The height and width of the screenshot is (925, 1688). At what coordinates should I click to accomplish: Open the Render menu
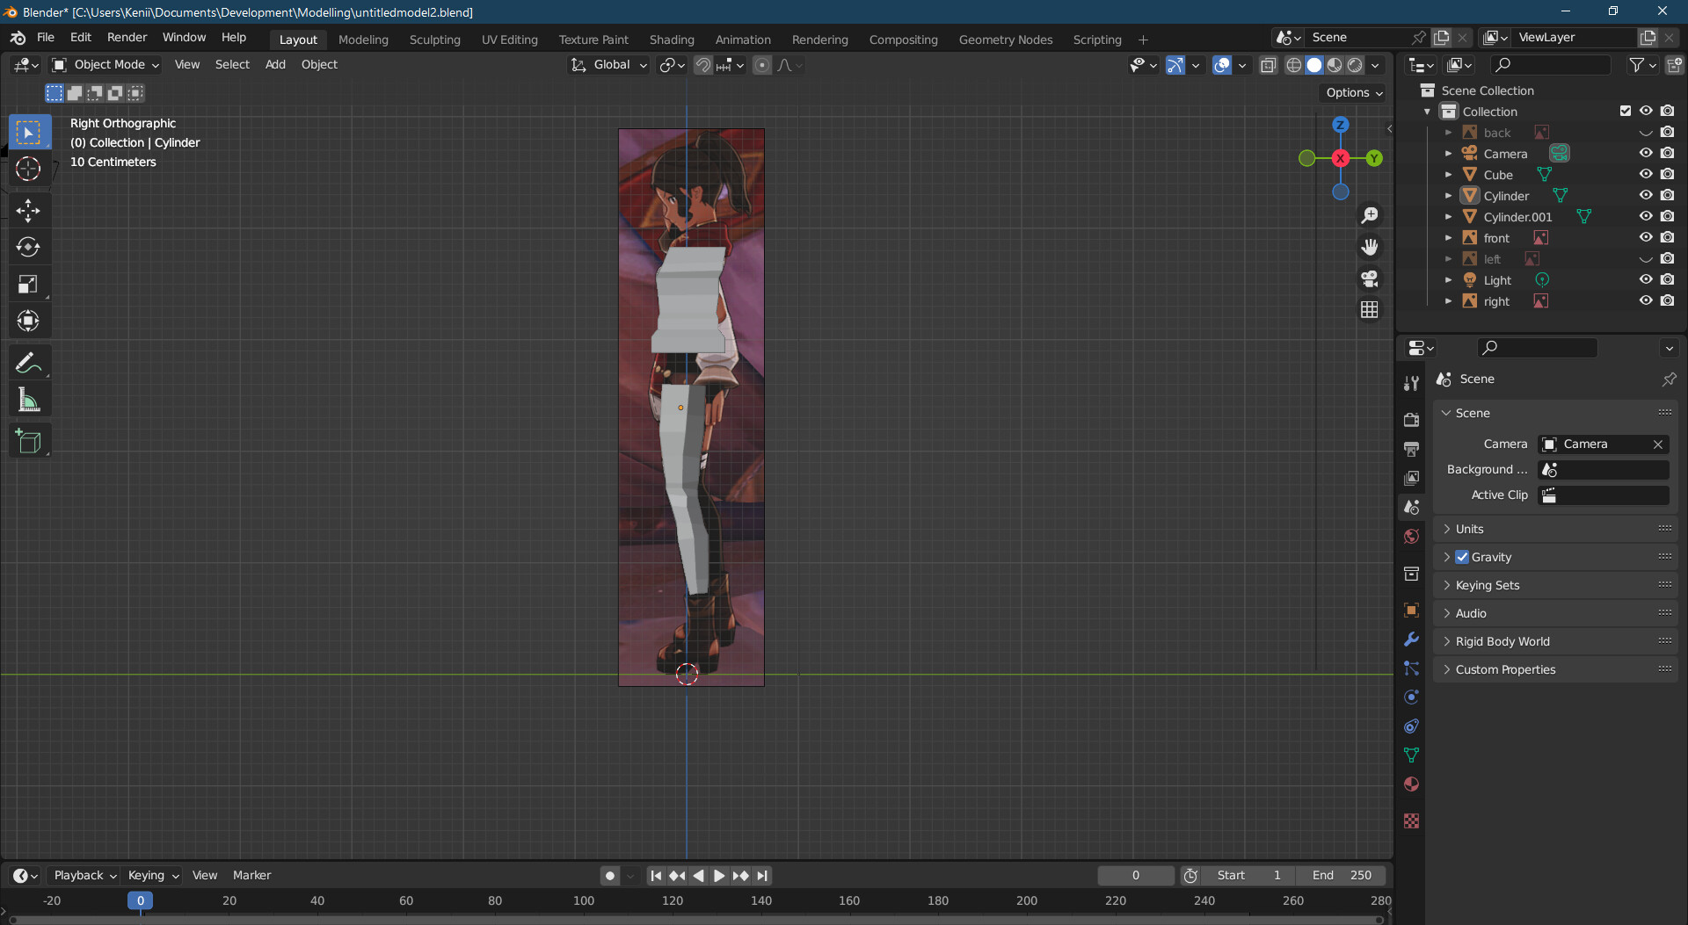[127, 37]
